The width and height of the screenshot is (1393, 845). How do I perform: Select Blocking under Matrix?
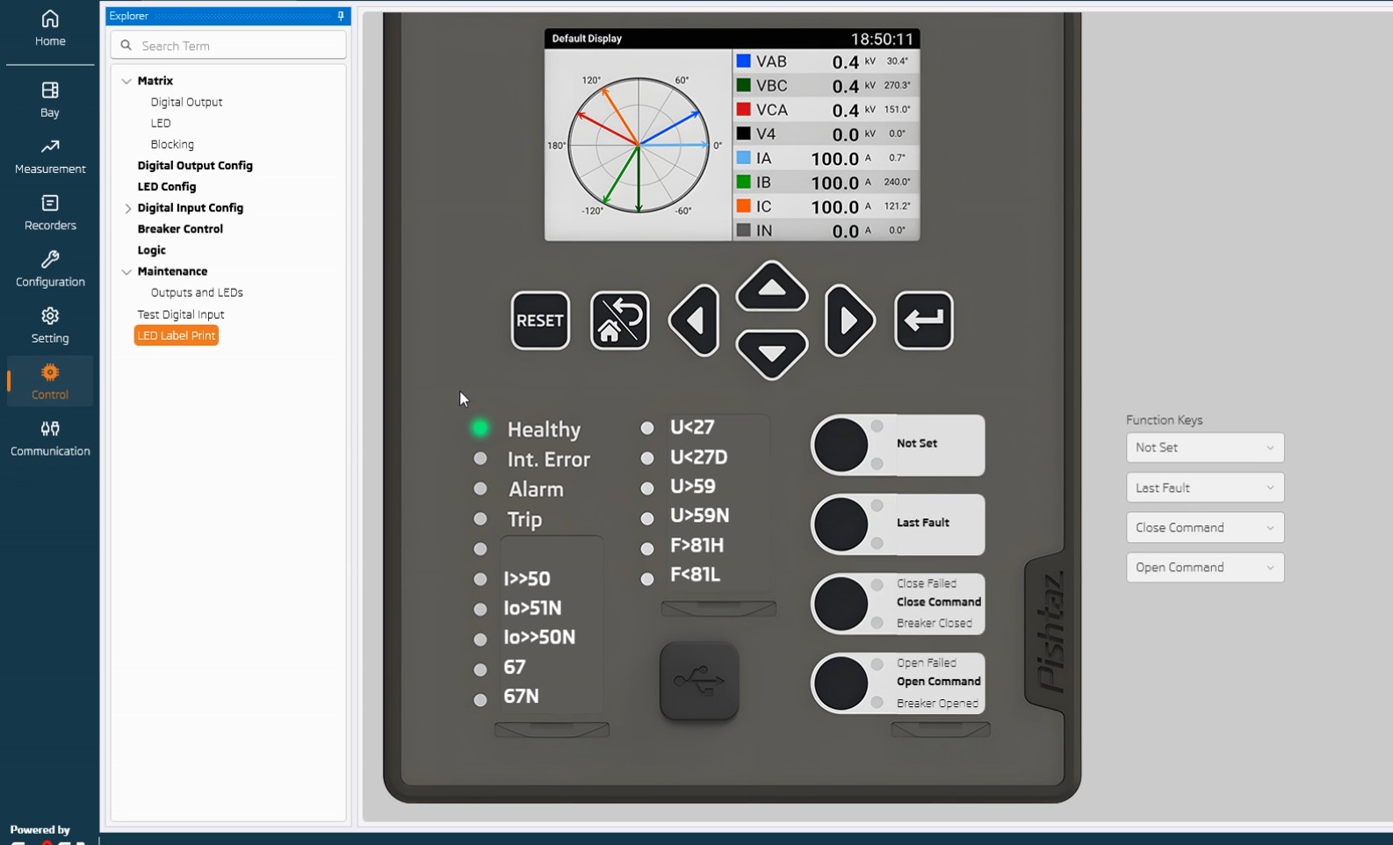coord(172,144)
